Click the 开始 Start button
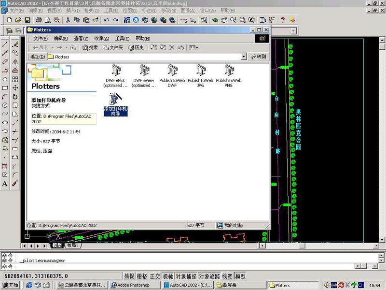This screenshot has height=290, width=386. tap(10, 285)
